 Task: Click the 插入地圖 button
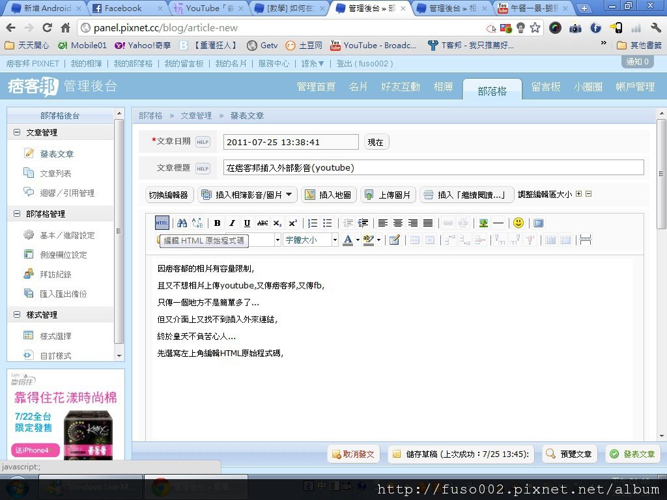click(x=328, y=195)
